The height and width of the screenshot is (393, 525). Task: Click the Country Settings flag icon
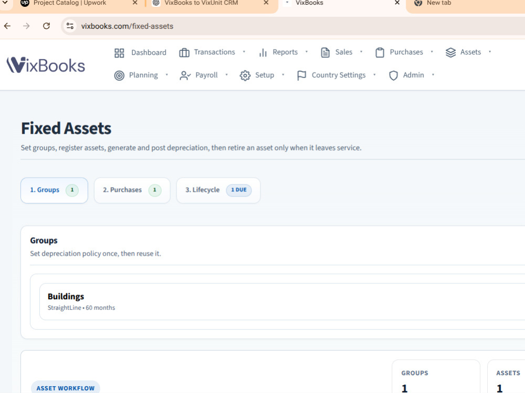pos(302,75)
